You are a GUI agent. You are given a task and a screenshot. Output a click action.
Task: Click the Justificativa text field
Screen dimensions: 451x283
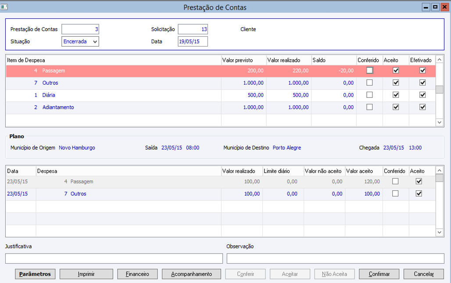[x=114, y=258]
